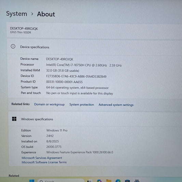The width and height of the screenshot is (182, 182).
Task: Click the Windows logo beside Windows specifications
Action: (14, 119)
